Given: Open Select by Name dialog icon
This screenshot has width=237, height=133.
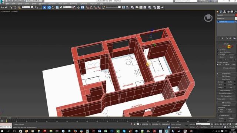Looking at the screenshot, I should [36, 7].
